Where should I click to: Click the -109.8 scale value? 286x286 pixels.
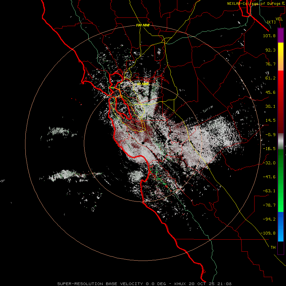coord(268,233)
